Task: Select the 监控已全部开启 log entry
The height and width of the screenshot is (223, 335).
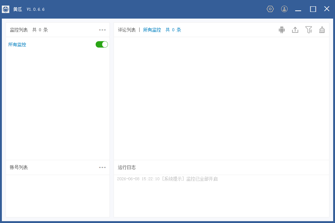Action: [167, 179]
